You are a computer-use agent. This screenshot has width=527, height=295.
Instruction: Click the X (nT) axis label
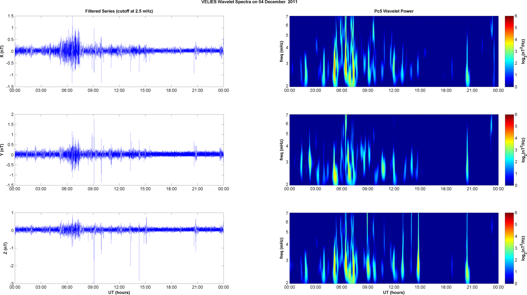[x=2, y=51]
